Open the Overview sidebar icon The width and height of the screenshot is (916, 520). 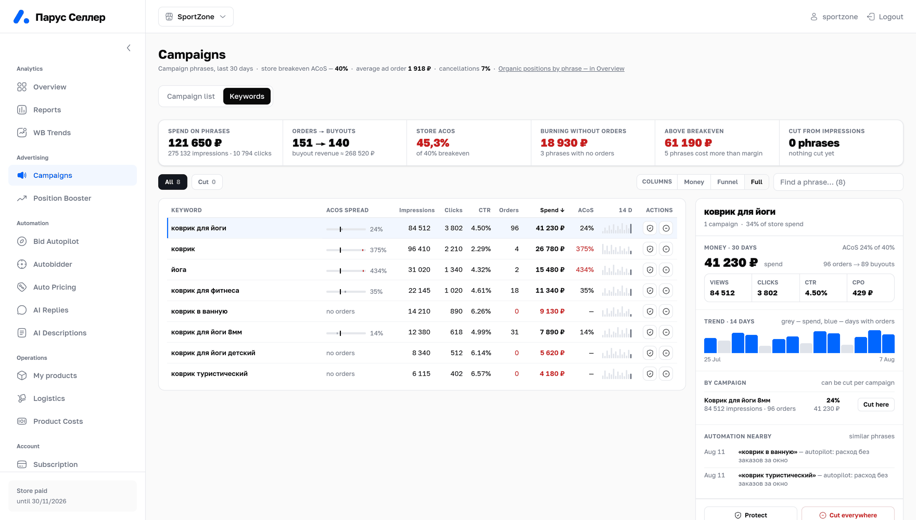22,87
